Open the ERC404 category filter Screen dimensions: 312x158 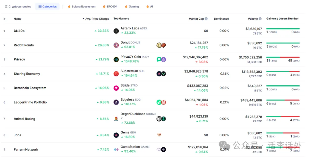point(110,7)
